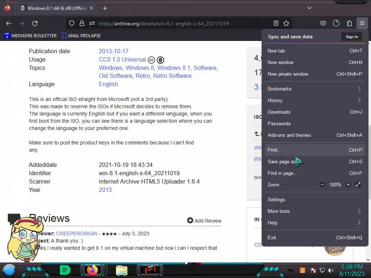This screenshot has height=278, width=371.
Task: Switch to Firefox taskbar icon
Action: [92, 270]
